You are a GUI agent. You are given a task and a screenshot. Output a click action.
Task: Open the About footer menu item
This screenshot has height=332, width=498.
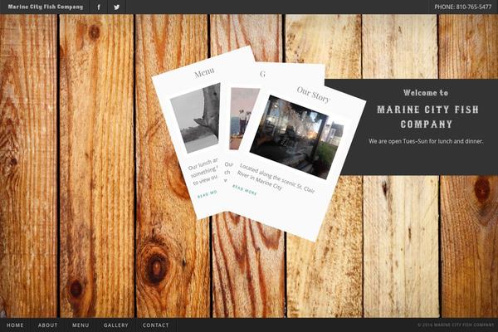pyautogui.click(x=48, y=325)
